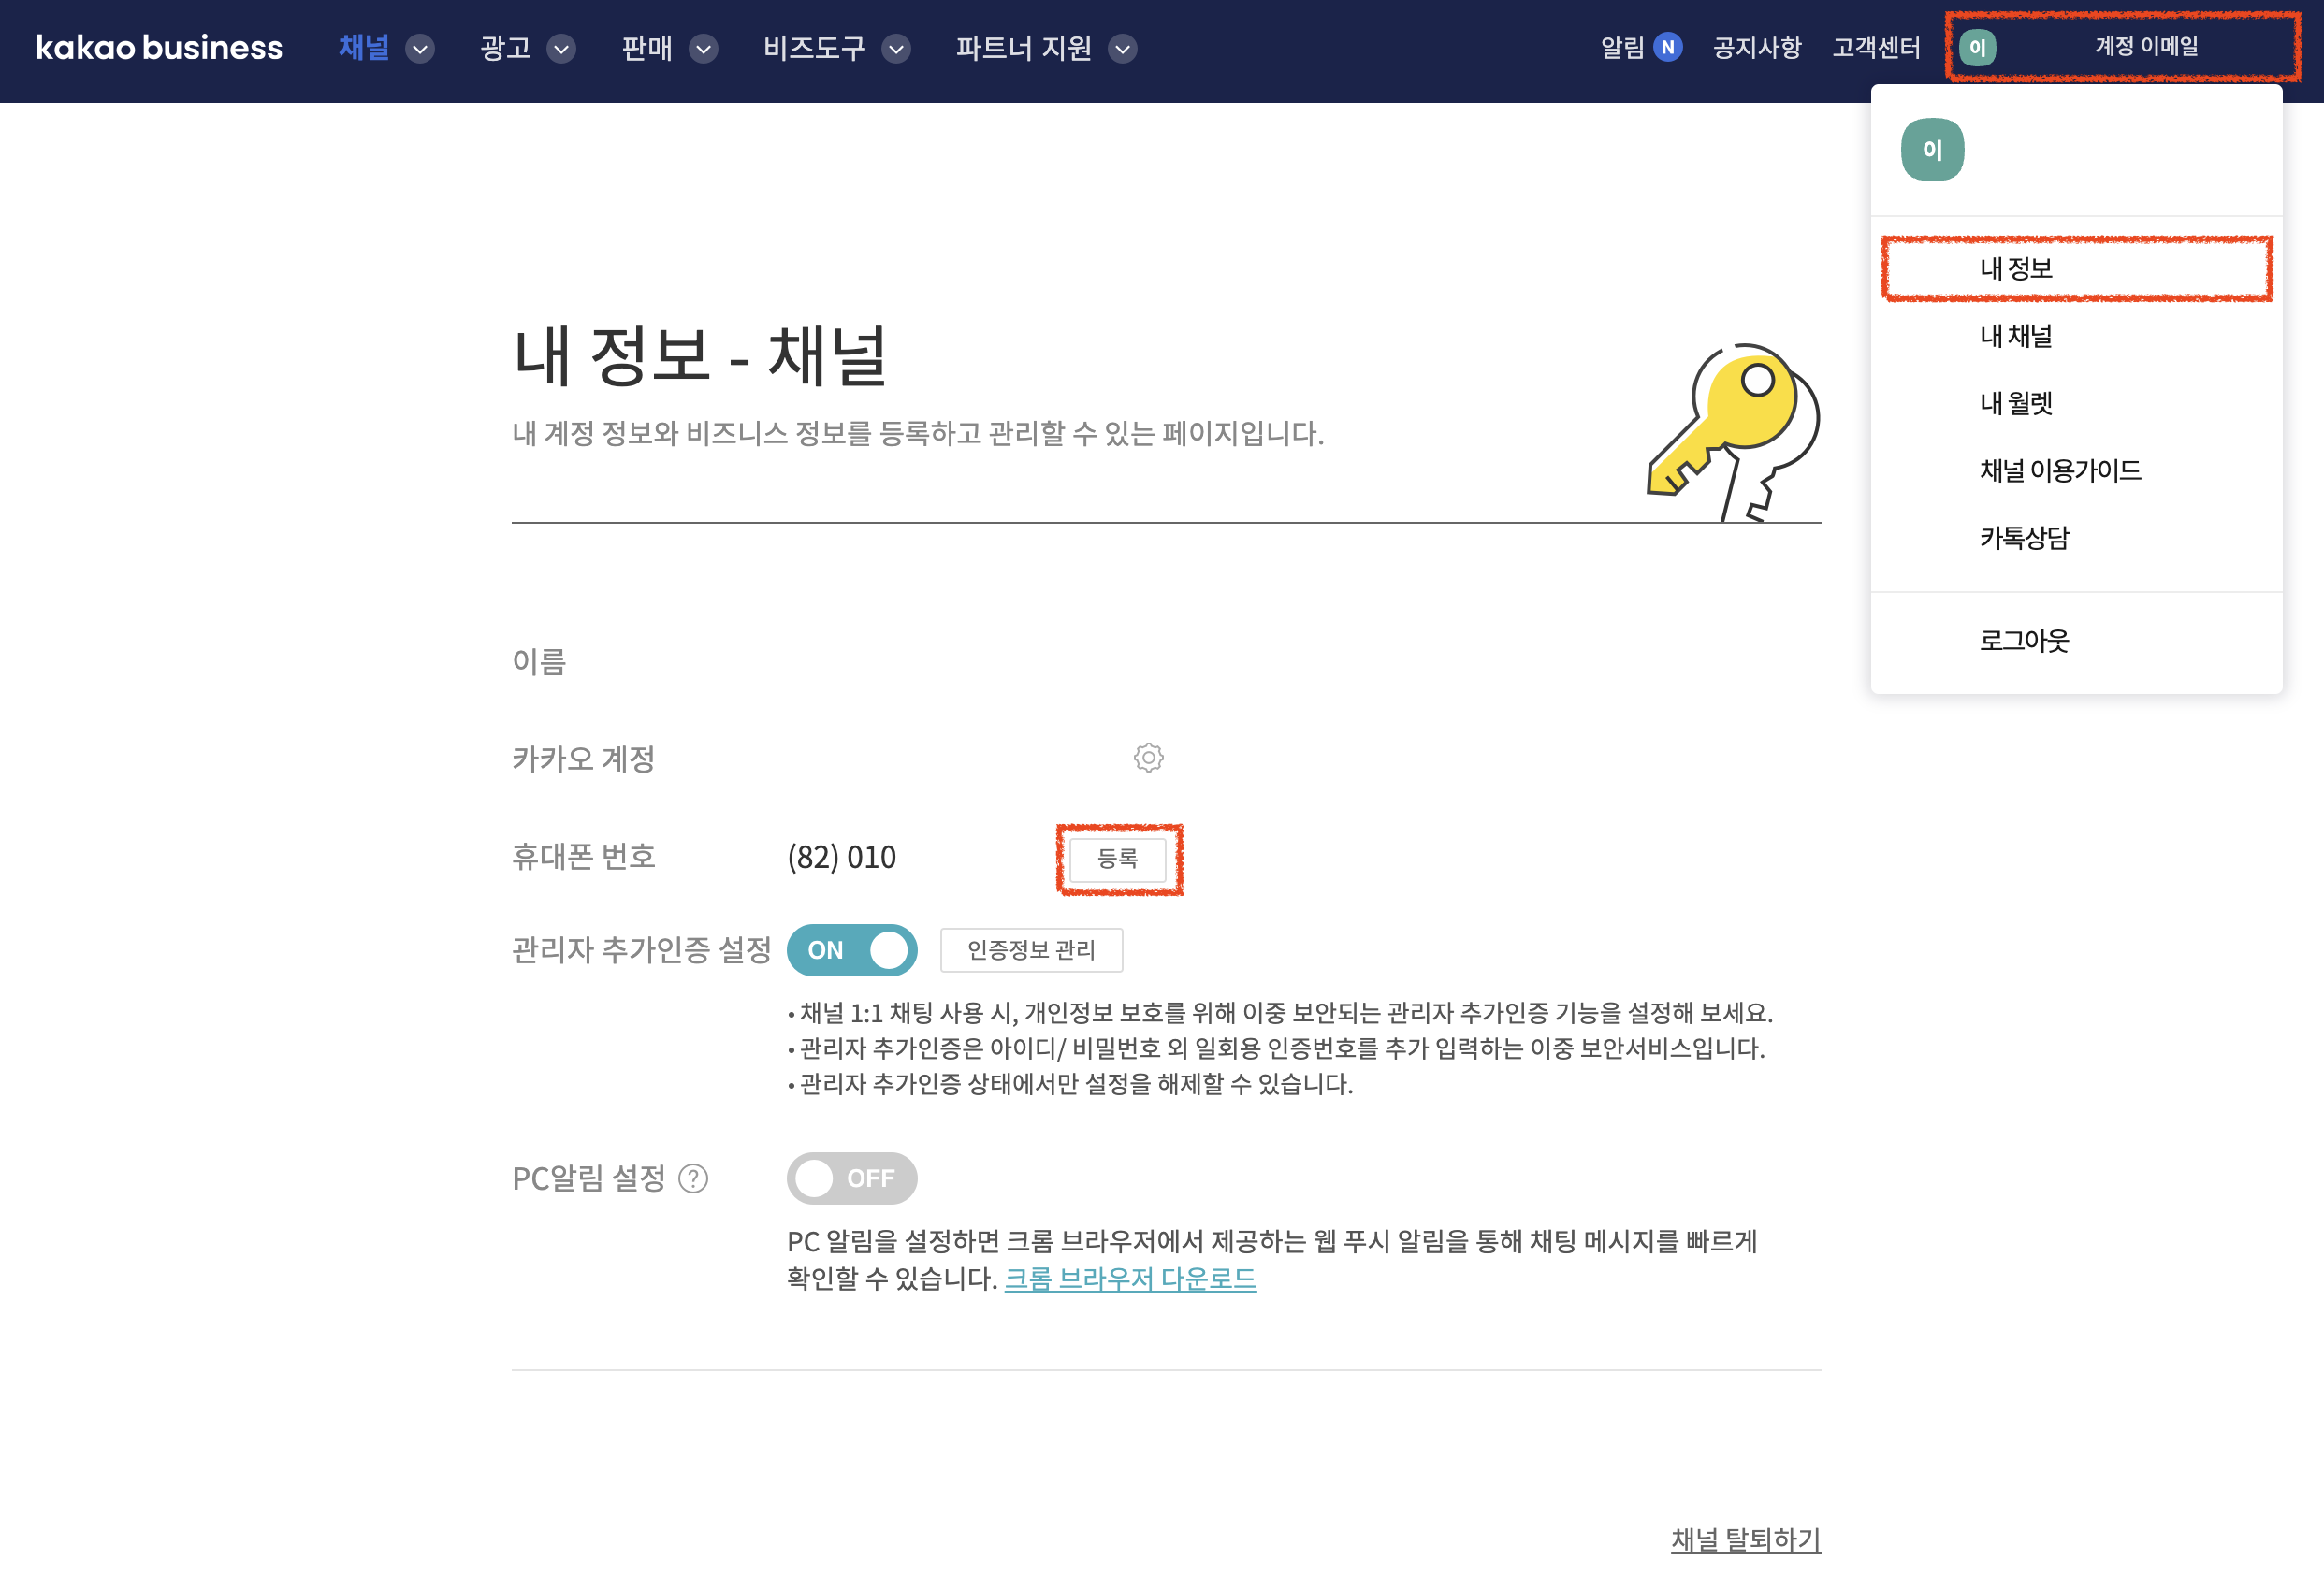Click the small profile avatar in header
This screenshot has height=1590, width=2324.
1976,48
